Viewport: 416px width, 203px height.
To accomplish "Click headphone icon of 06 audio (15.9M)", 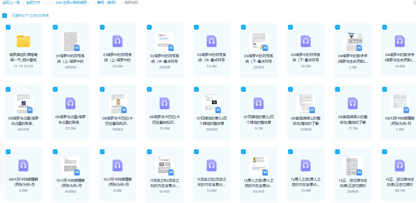I will coord(165,103).
